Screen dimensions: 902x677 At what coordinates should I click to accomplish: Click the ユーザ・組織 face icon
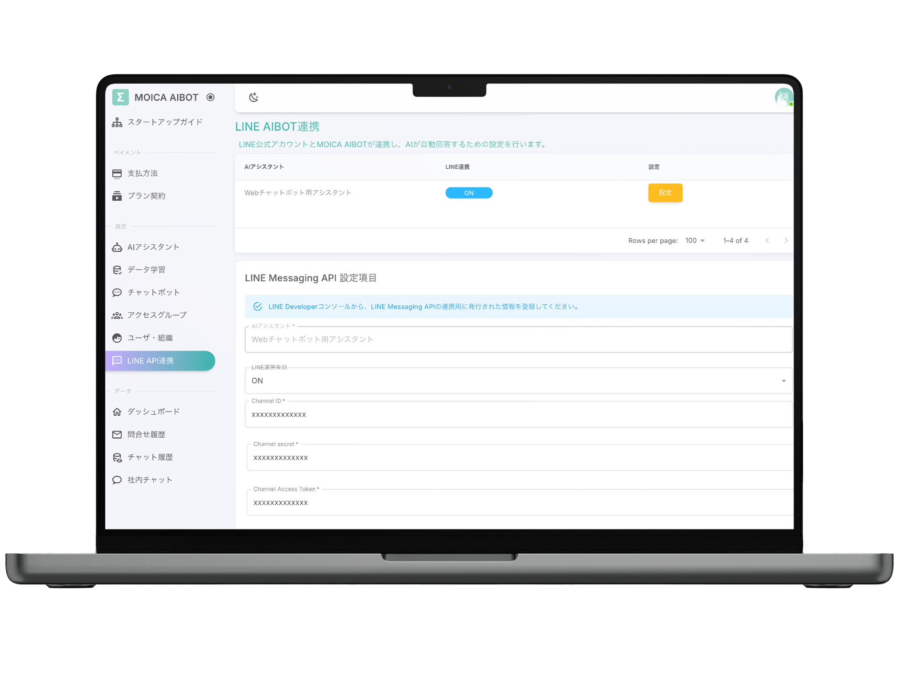point(117,338)
